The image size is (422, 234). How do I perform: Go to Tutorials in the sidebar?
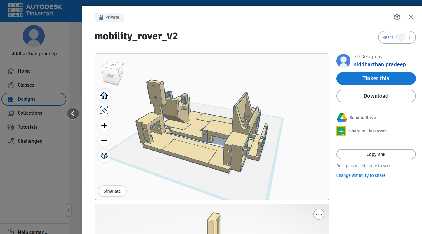pos(27,127)
